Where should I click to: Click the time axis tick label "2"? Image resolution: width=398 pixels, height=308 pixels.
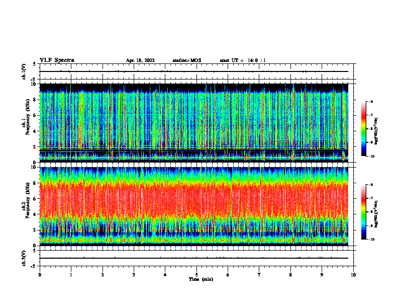[103, 275]
